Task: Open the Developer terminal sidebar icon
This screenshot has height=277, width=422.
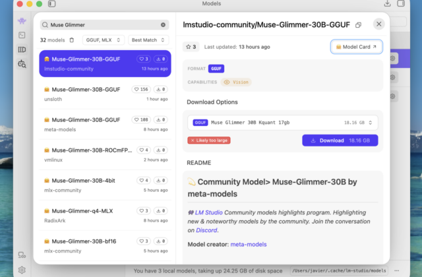Action: (22, 35)
